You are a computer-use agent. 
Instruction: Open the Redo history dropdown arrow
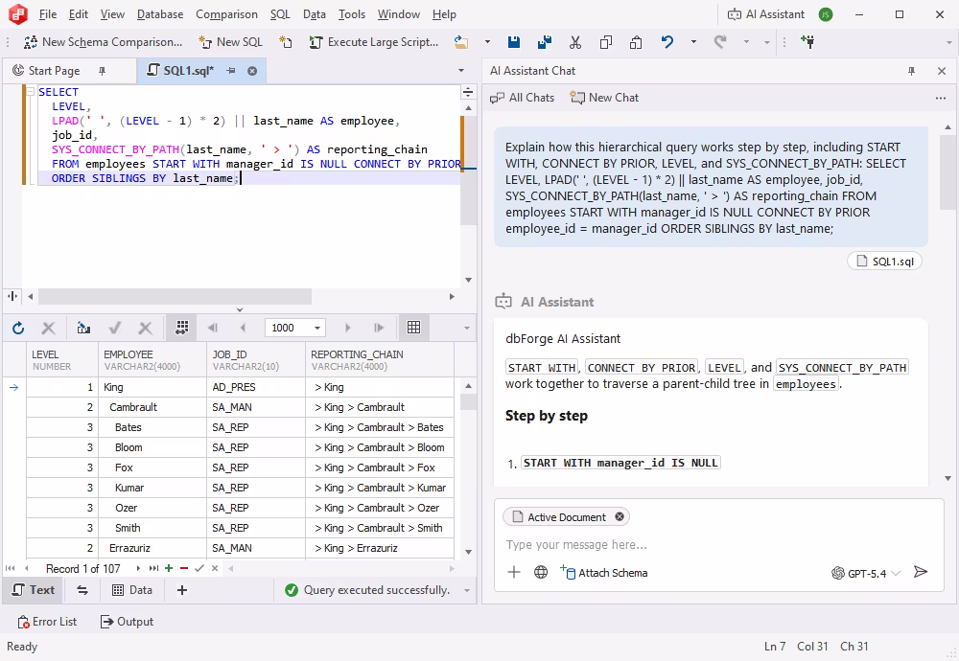click(746, 42)
